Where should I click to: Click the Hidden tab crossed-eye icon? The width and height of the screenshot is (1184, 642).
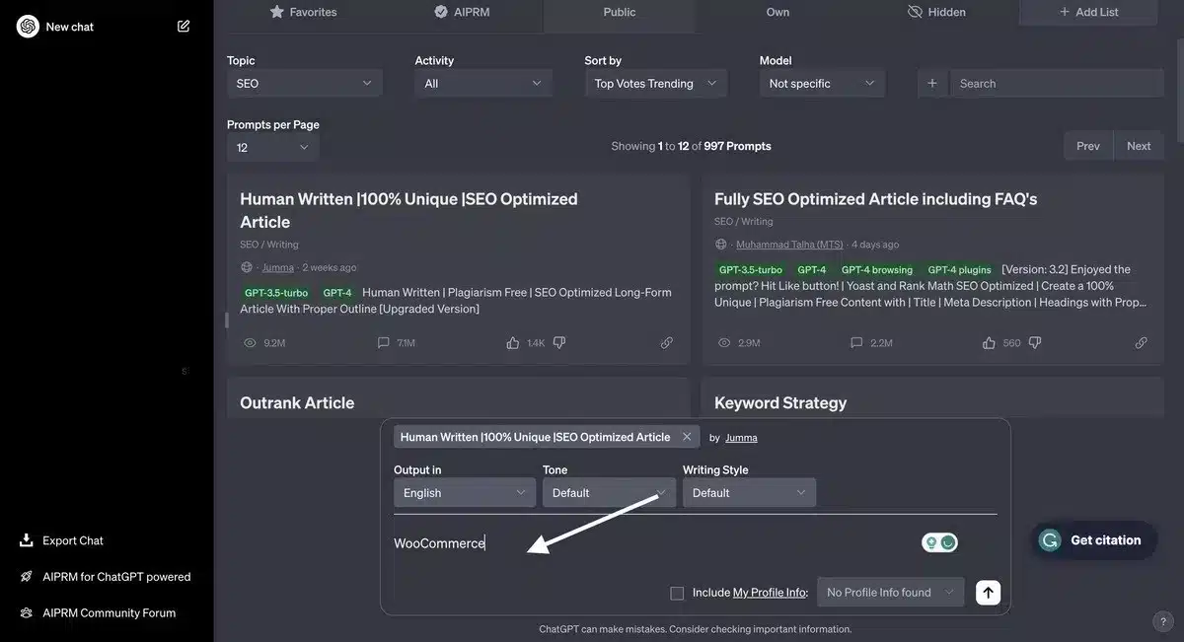915,12
